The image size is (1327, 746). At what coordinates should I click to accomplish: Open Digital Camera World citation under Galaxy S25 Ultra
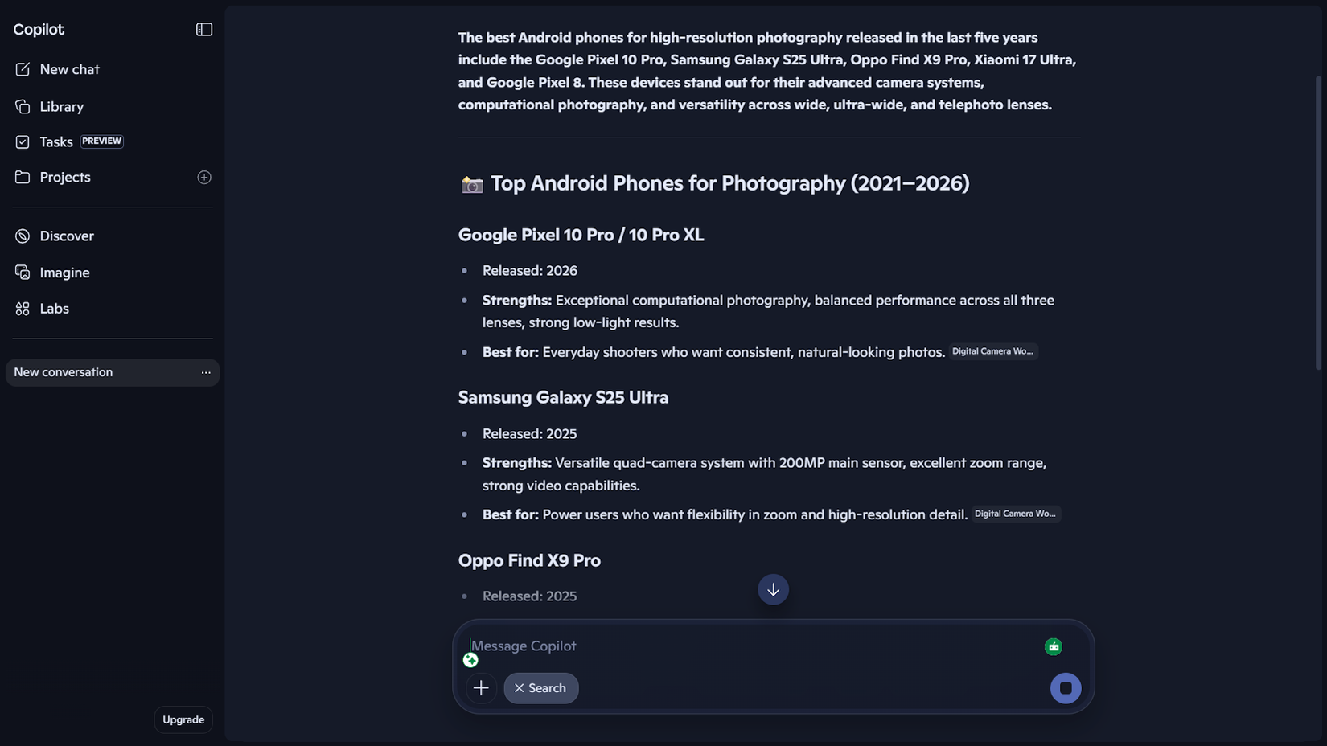click(x=1016, y=514)
